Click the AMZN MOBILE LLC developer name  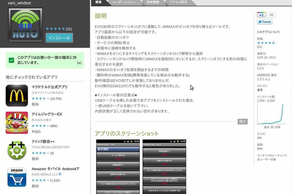(45, 174)
